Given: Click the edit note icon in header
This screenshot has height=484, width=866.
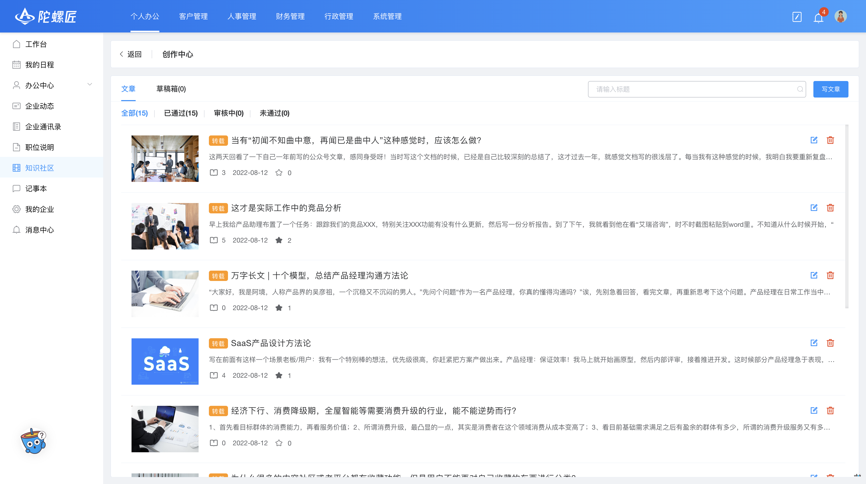Looking at the screenshot, I should 797,17.
